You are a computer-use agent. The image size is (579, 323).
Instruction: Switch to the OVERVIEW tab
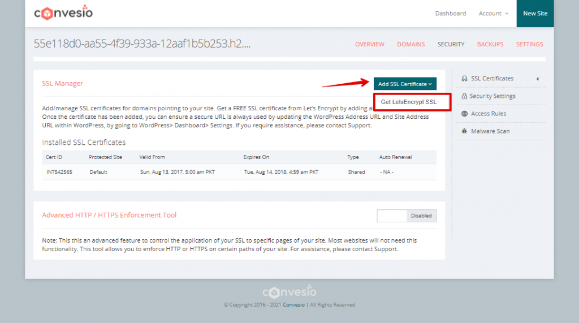pos(370,44)
